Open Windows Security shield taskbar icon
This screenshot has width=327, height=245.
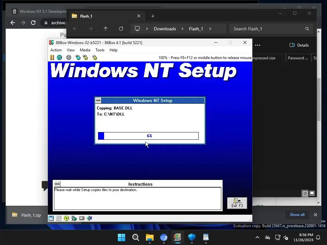click(x=192, y=237)
